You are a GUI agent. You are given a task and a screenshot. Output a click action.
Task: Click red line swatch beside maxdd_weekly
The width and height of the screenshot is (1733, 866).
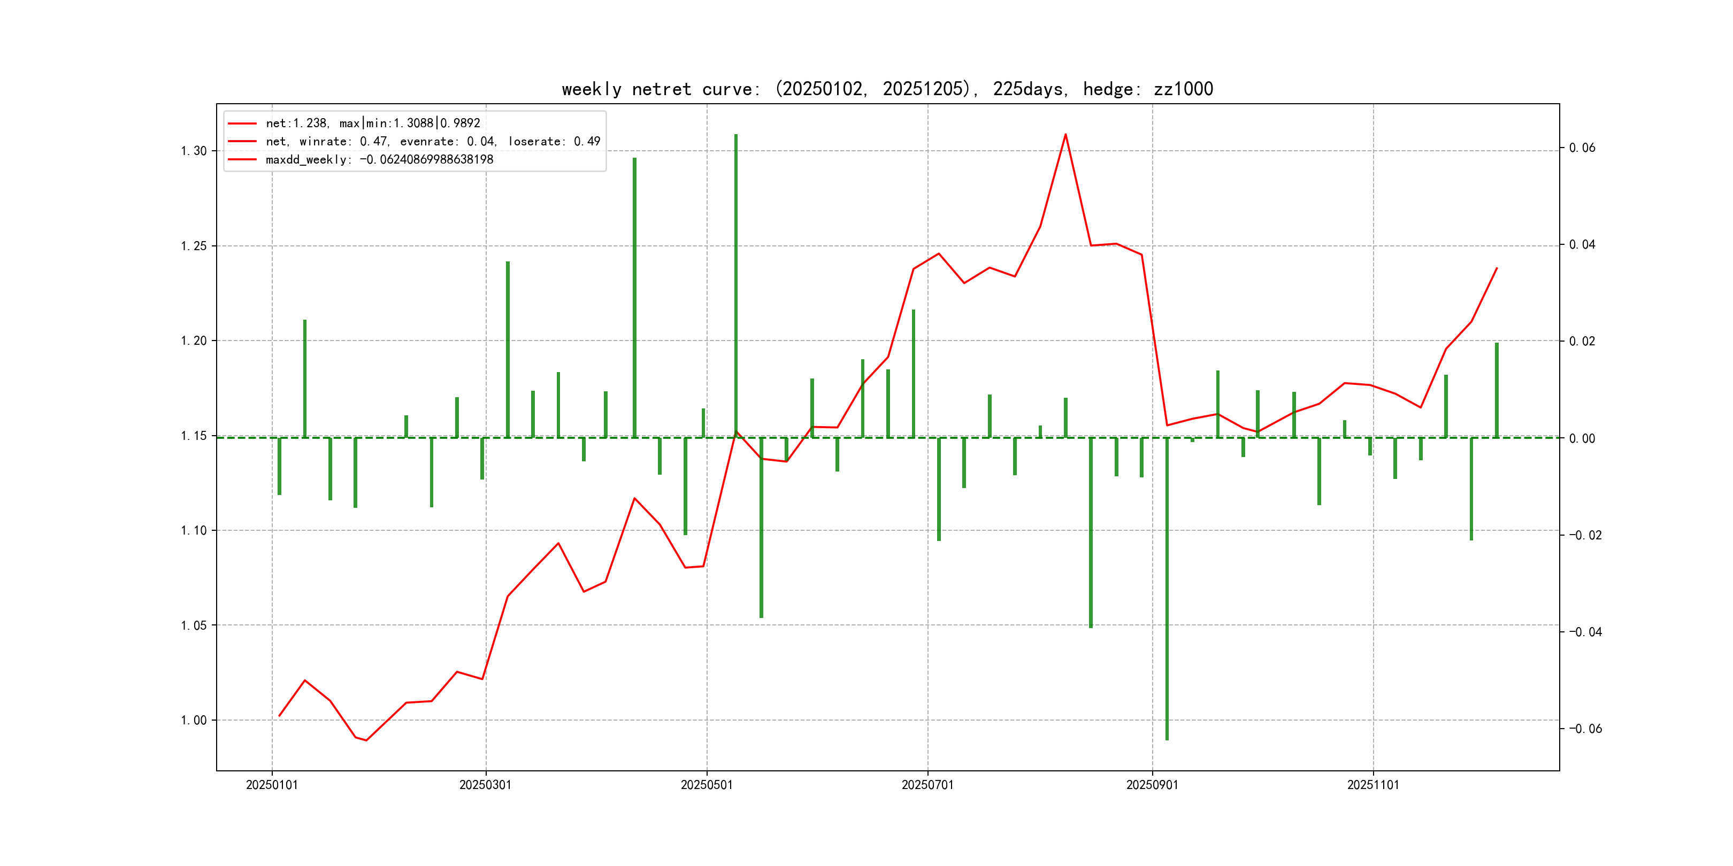pos(242,159)
